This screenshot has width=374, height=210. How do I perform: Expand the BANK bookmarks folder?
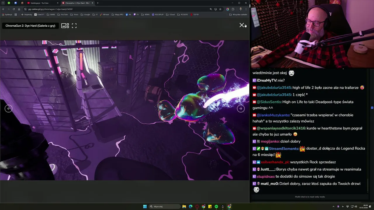tap(51, 14)
